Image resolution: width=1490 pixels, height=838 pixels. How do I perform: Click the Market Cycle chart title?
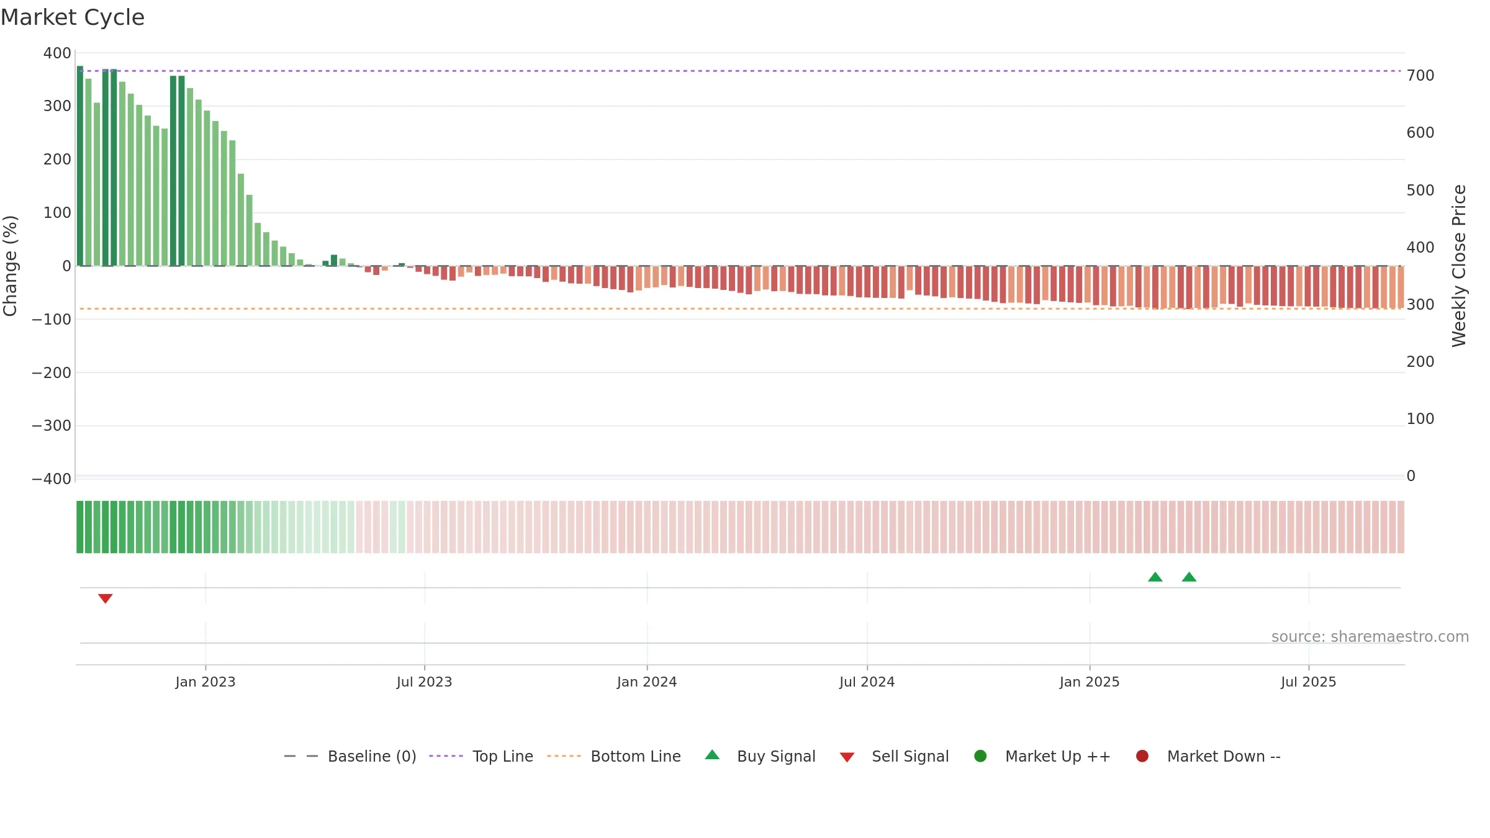coord(73,17)
